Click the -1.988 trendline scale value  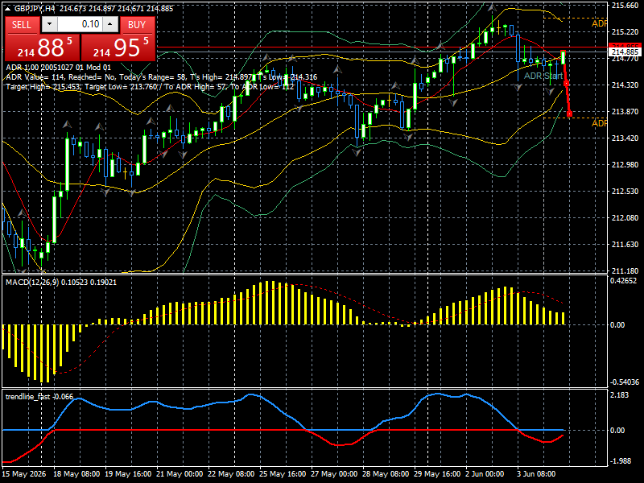coord(620,460)
